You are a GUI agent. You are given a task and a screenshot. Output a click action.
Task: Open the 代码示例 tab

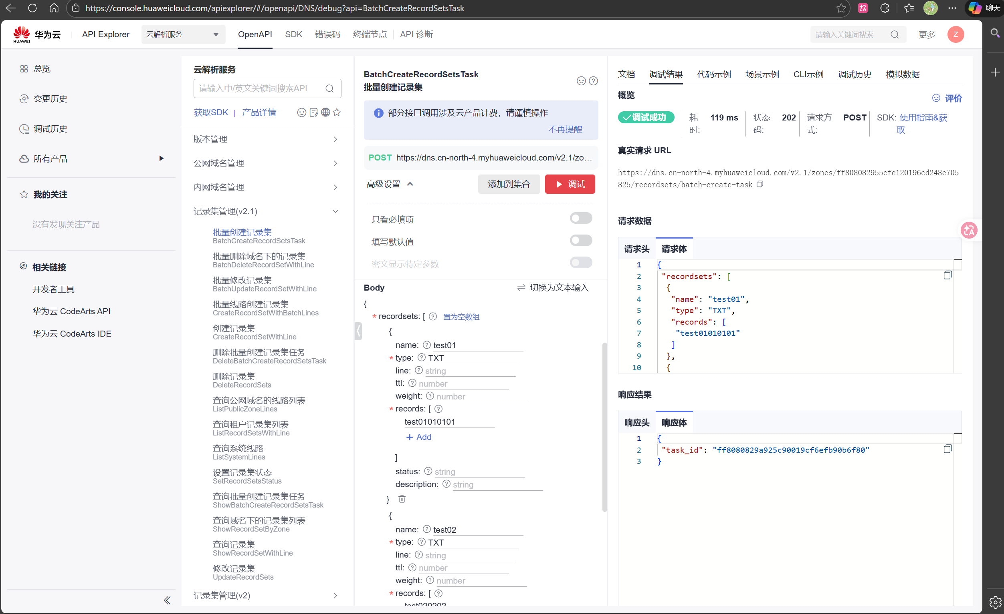pyautogui.click(x=714, y=74)
